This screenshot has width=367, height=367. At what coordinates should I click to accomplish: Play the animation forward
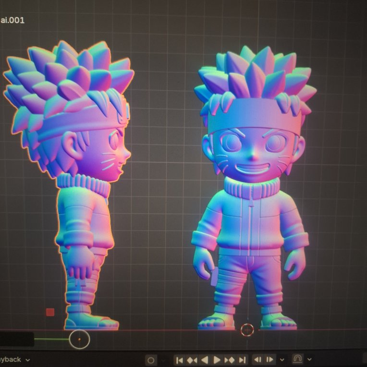[x=217, y=360]
